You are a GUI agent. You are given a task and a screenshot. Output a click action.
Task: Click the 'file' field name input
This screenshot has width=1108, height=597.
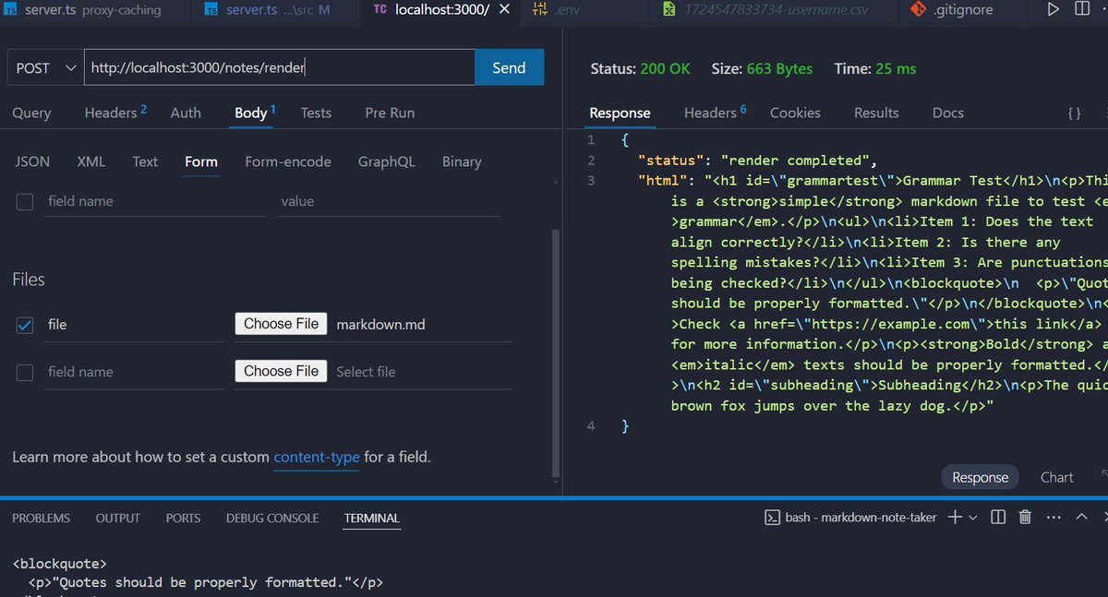click(x=135, y=325)
